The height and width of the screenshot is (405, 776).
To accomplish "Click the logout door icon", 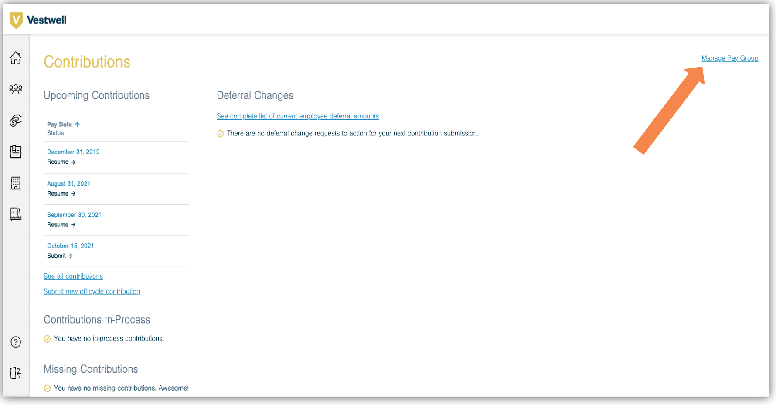I will (16, 373).
